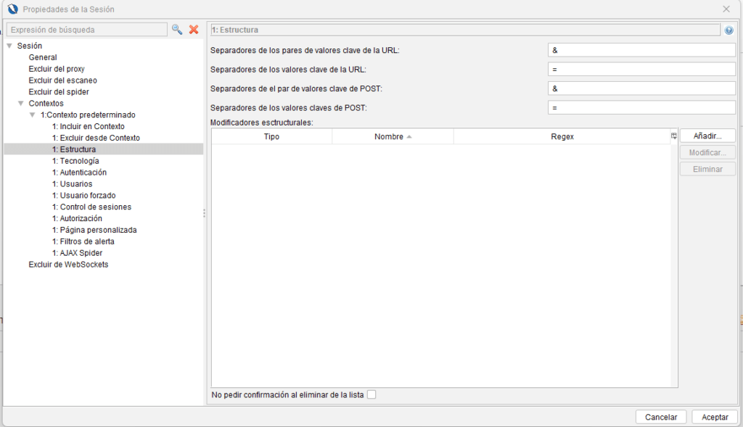
Task: Click the table column settings icon
Action: (x=673, y=136)
